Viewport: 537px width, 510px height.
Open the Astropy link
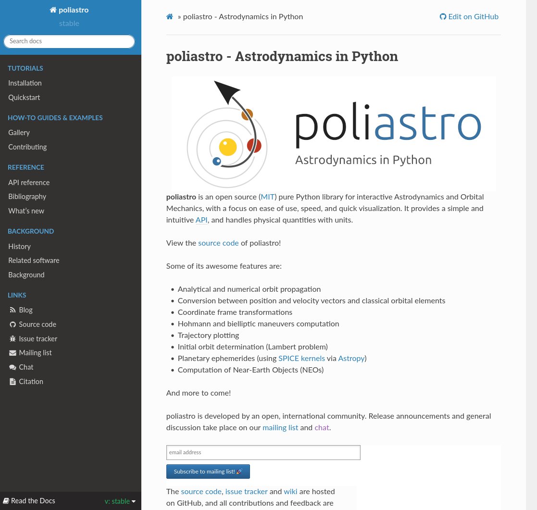coord(351,358)
